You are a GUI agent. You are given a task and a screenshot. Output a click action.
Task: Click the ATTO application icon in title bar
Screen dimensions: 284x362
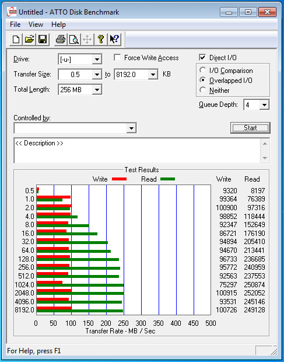pos(12,12)
